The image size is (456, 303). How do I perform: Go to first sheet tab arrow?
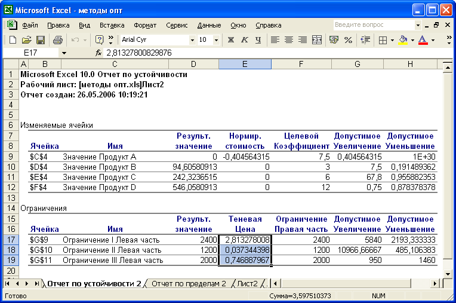pyautogui.click(x=8, y=283)
